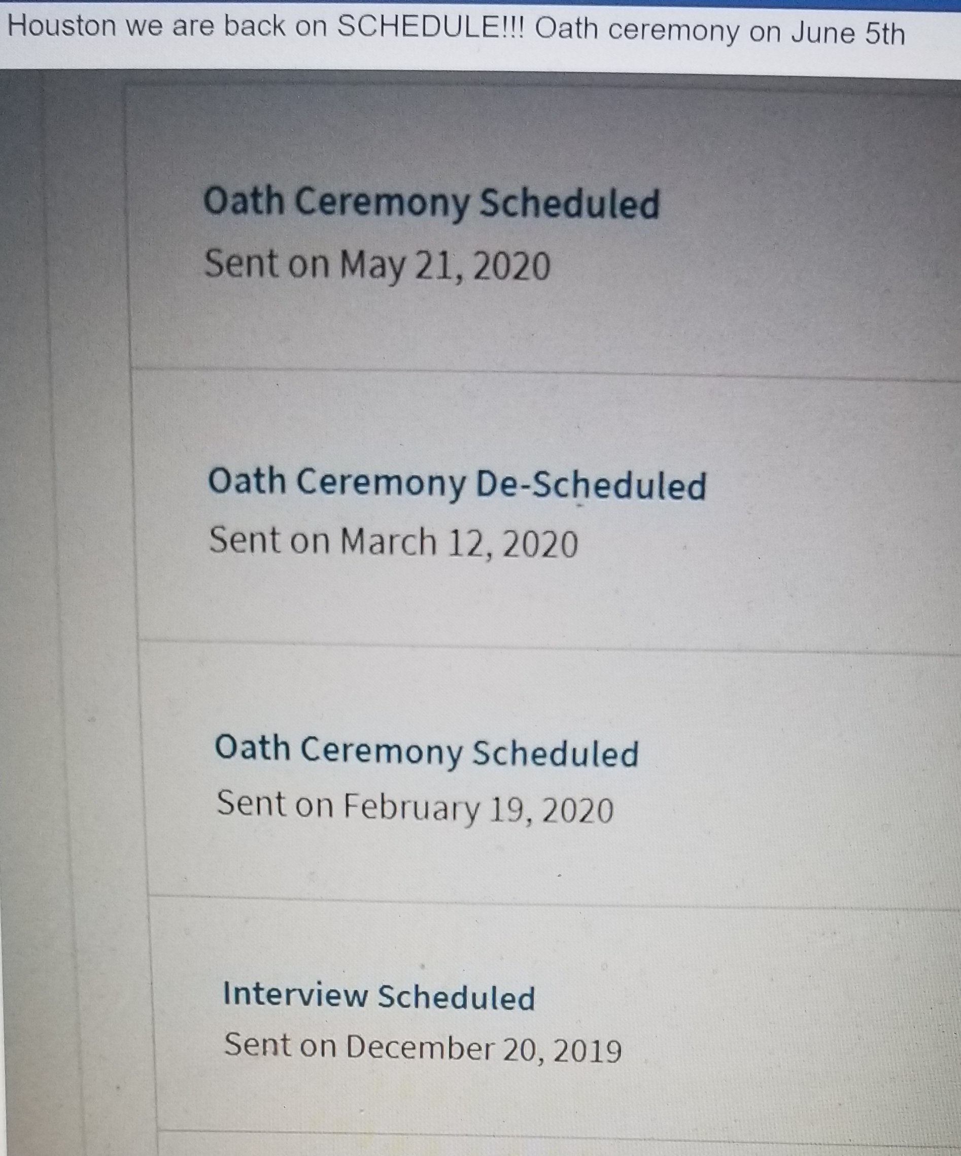This screenshot has height=1156, width=961.
Task: Click 'June 5th' in the caption text
Action: [848, 33]
